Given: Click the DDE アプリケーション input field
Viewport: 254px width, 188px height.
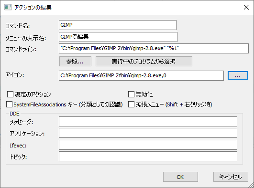Looking at the screenshot, I should (x=148, y=133).
